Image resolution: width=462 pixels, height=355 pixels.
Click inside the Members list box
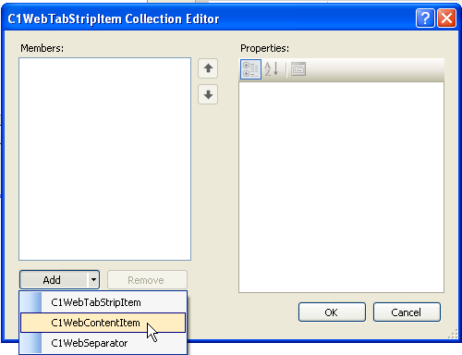104,159
